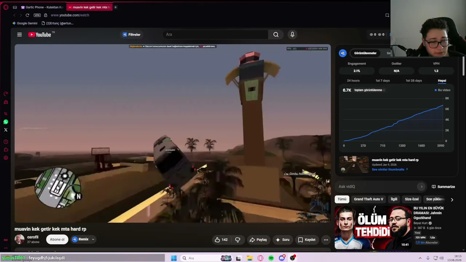Open the Google Gemini bookmark
This screenshot has width=466, height=262.
pos(25,23)
